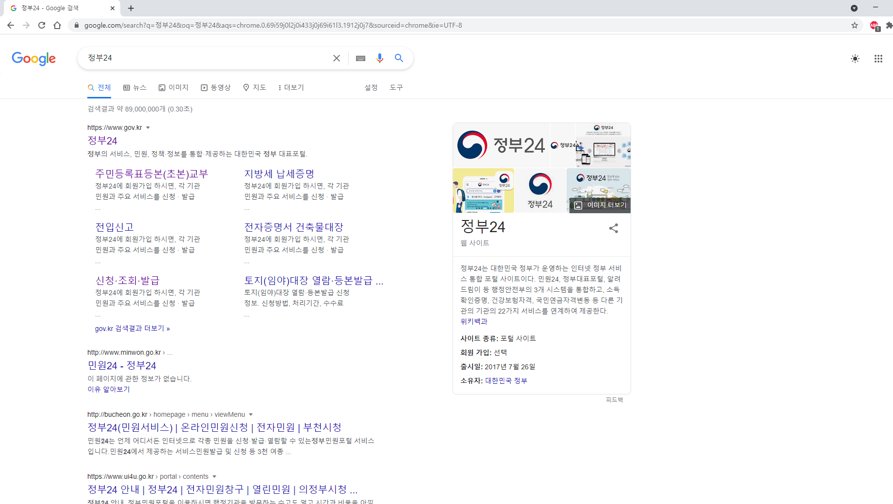
Task: Bookmark this page with star icon
Action: pyautogui.click(x=855, y=25)
